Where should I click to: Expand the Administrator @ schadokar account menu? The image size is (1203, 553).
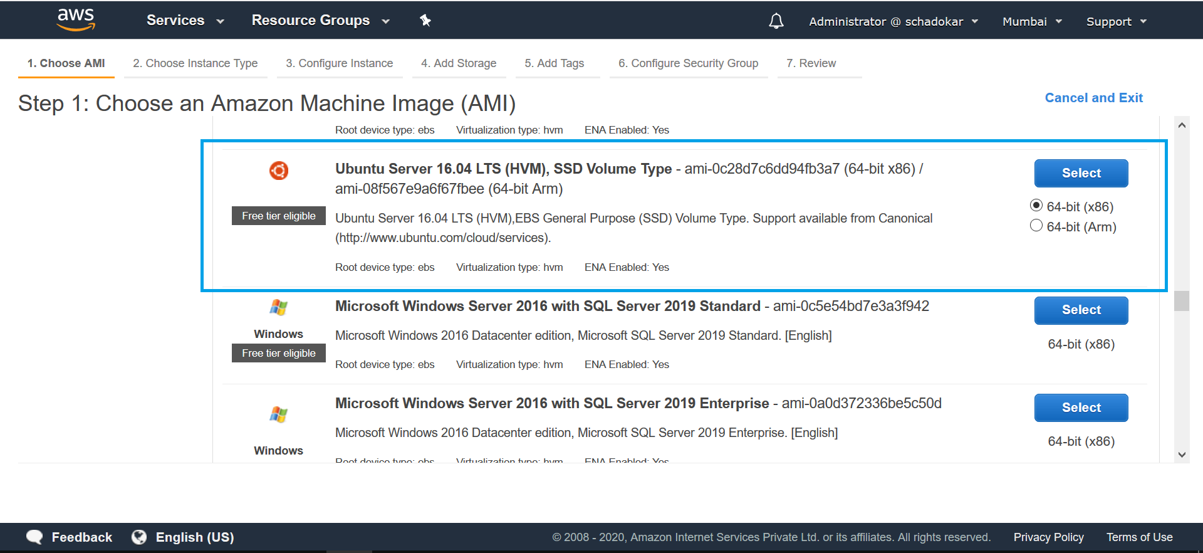893,21
